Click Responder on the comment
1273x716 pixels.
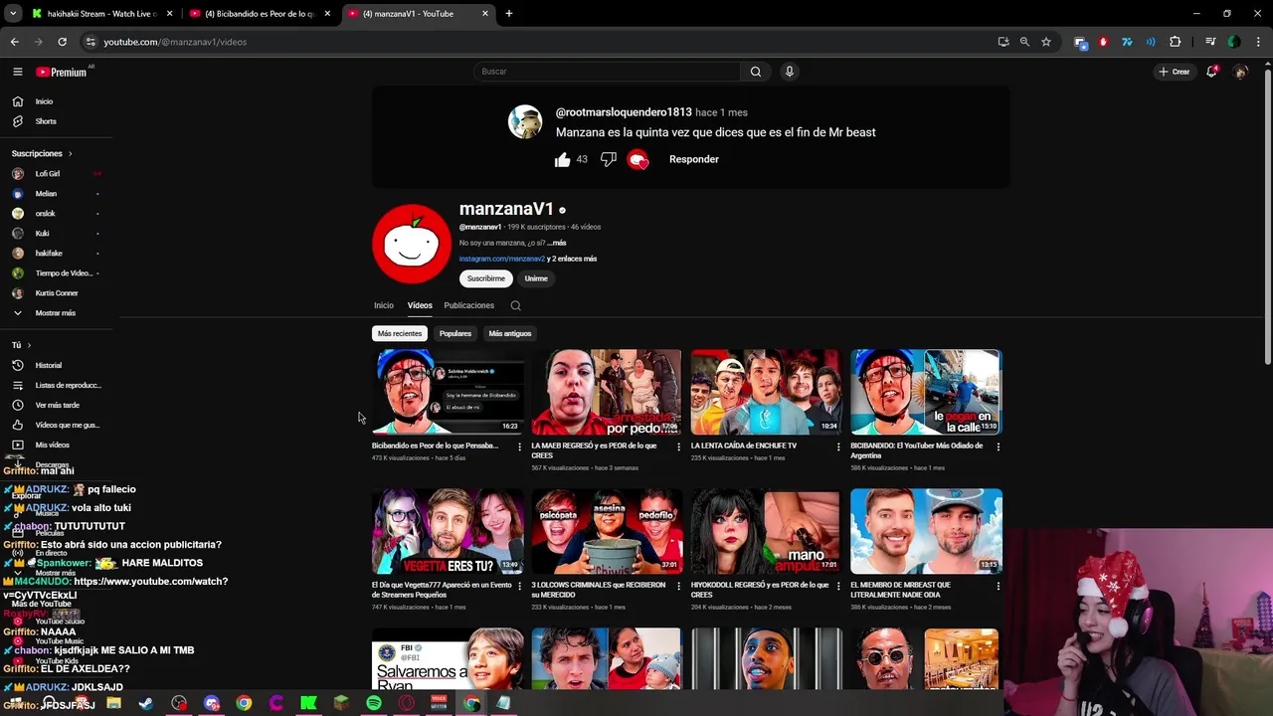694,159
